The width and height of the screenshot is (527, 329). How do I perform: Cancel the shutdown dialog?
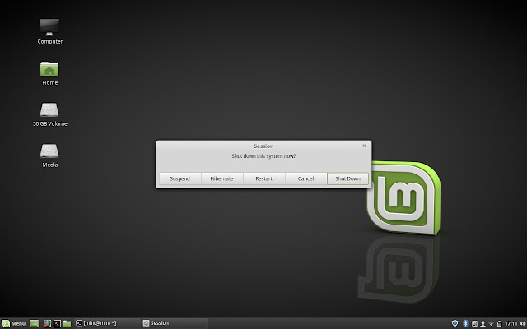click(x=305, y=178)
